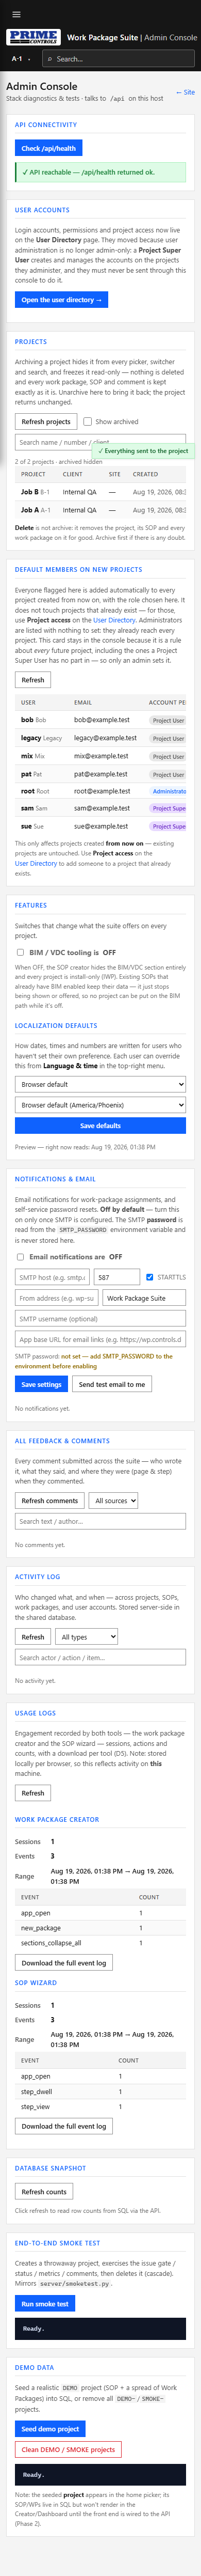Open the A-1 project selector dropdown

pos(21,59)
